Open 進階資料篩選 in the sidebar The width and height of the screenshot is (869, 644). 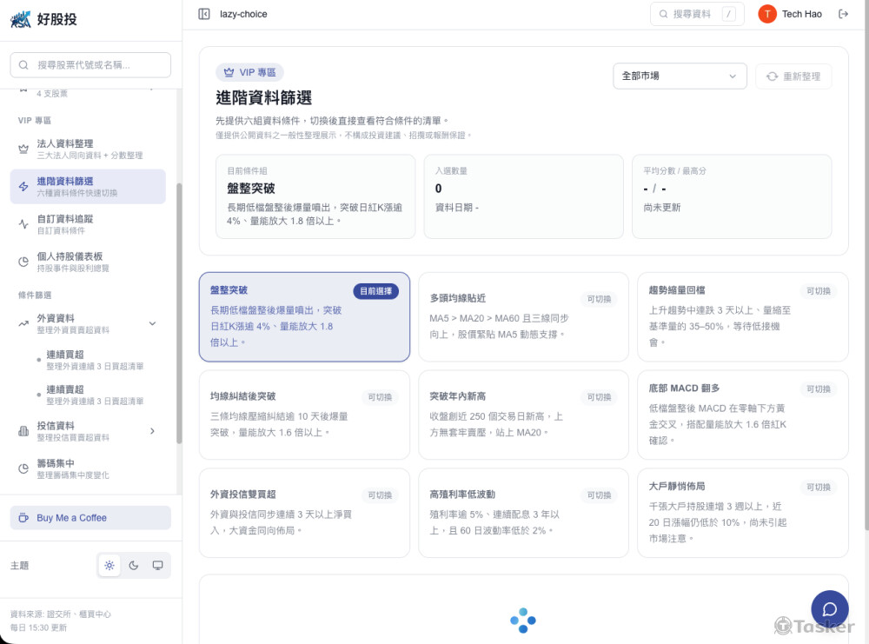click(88, 186)
